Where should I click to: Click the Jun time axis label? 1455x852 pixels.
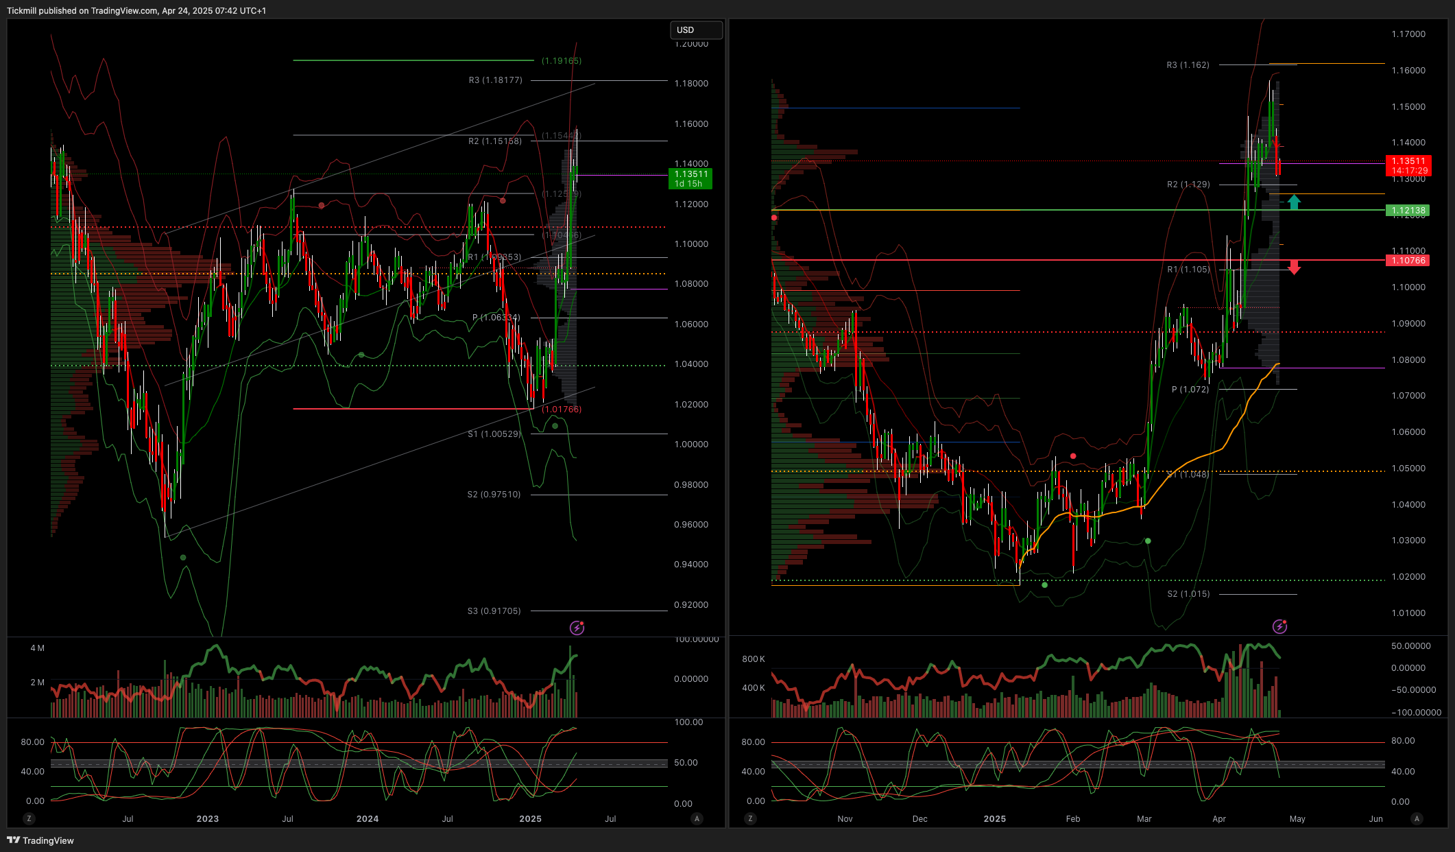pos(1376,819)
